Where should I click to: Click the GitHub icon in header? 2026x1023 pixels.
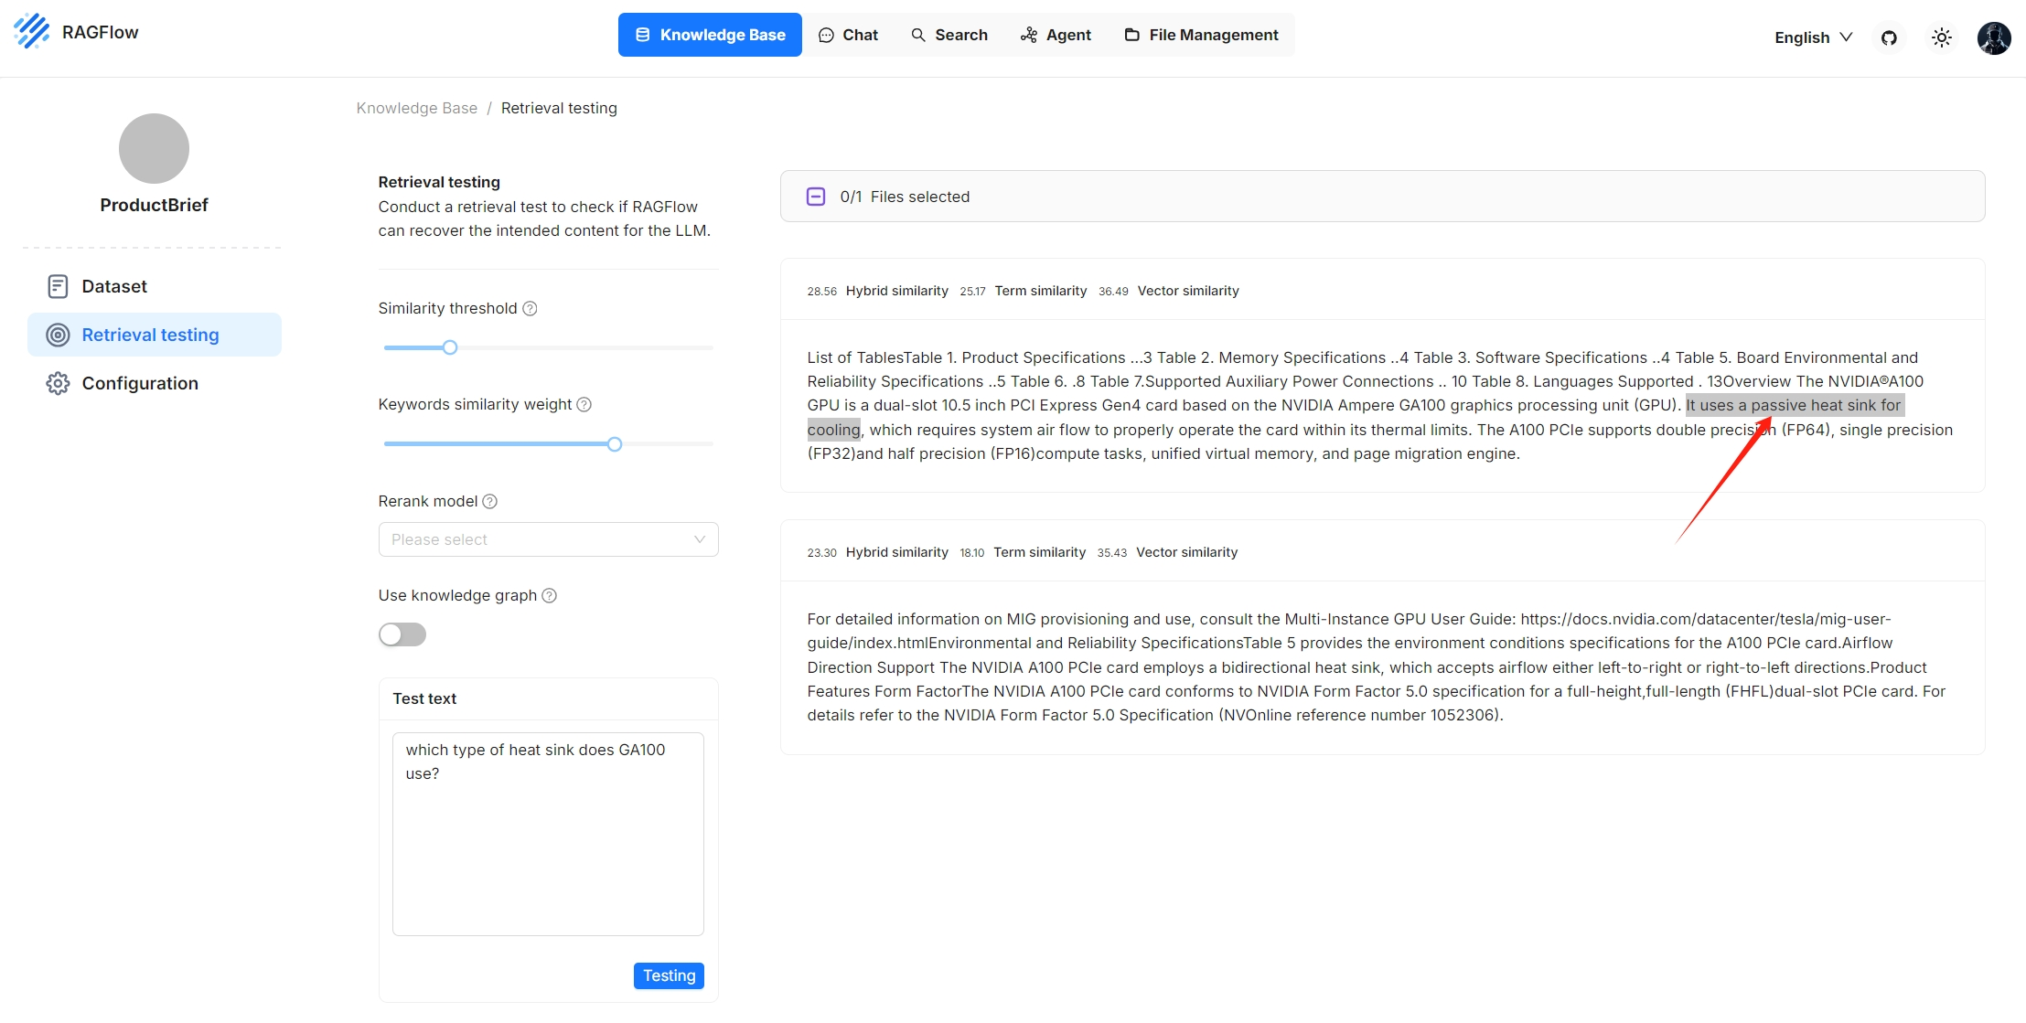(x=1889, y=37)
